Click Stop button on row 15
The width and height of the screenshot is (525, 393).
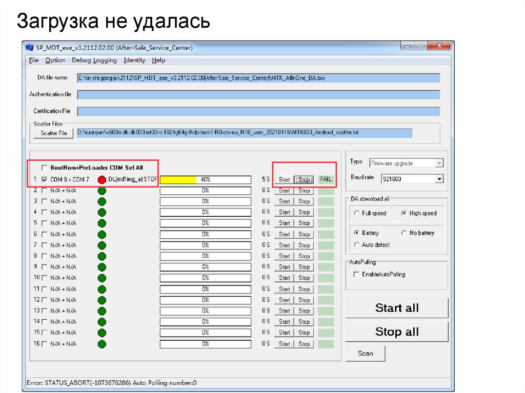click(304, 333)
